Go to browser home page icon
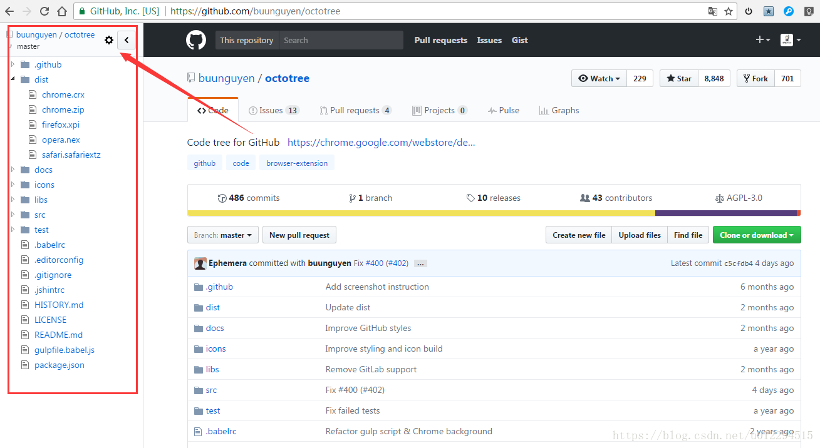 point(61,11)
